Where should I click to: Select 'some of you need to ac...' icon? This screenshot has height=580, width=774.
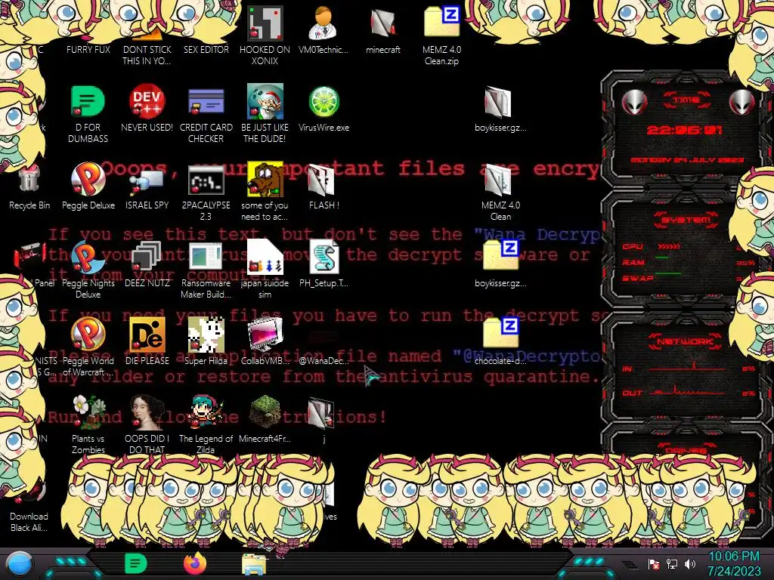point(265,191)
